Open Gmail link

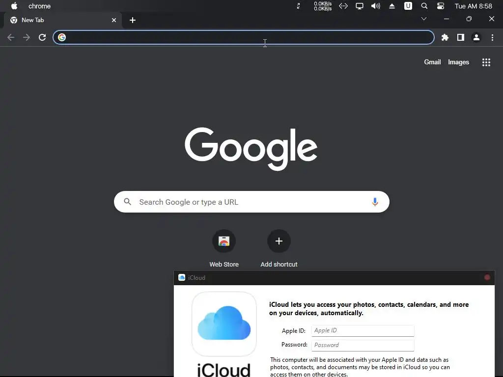432,62
